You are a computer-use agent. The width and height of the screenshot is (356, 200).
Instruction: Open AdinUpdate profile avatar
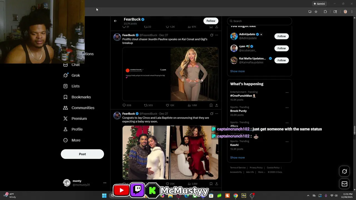click(234, 36)
